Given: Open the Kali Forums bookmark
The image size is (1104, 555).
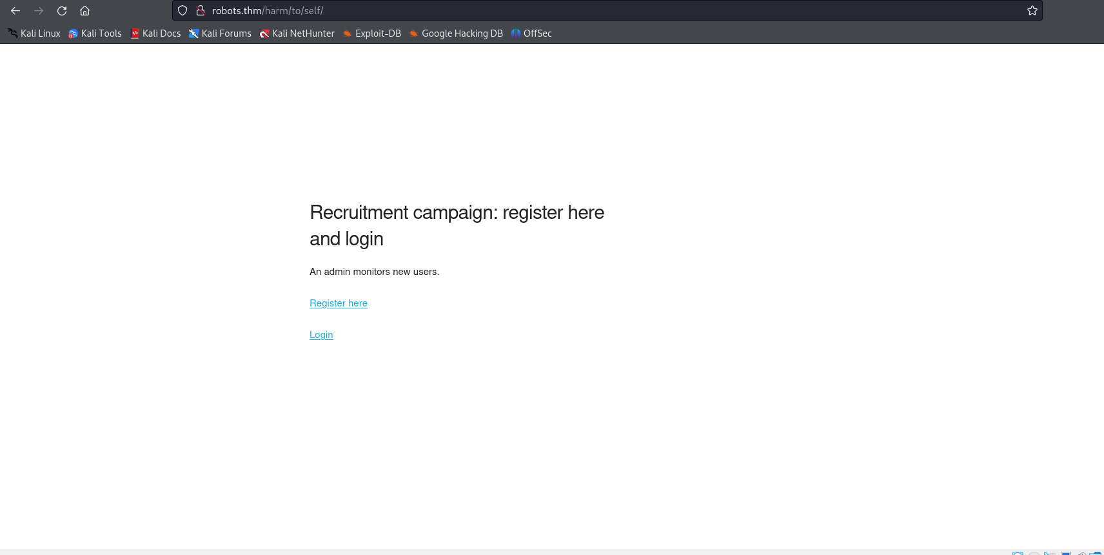Looking at the screenshot, I should [220, 33].
